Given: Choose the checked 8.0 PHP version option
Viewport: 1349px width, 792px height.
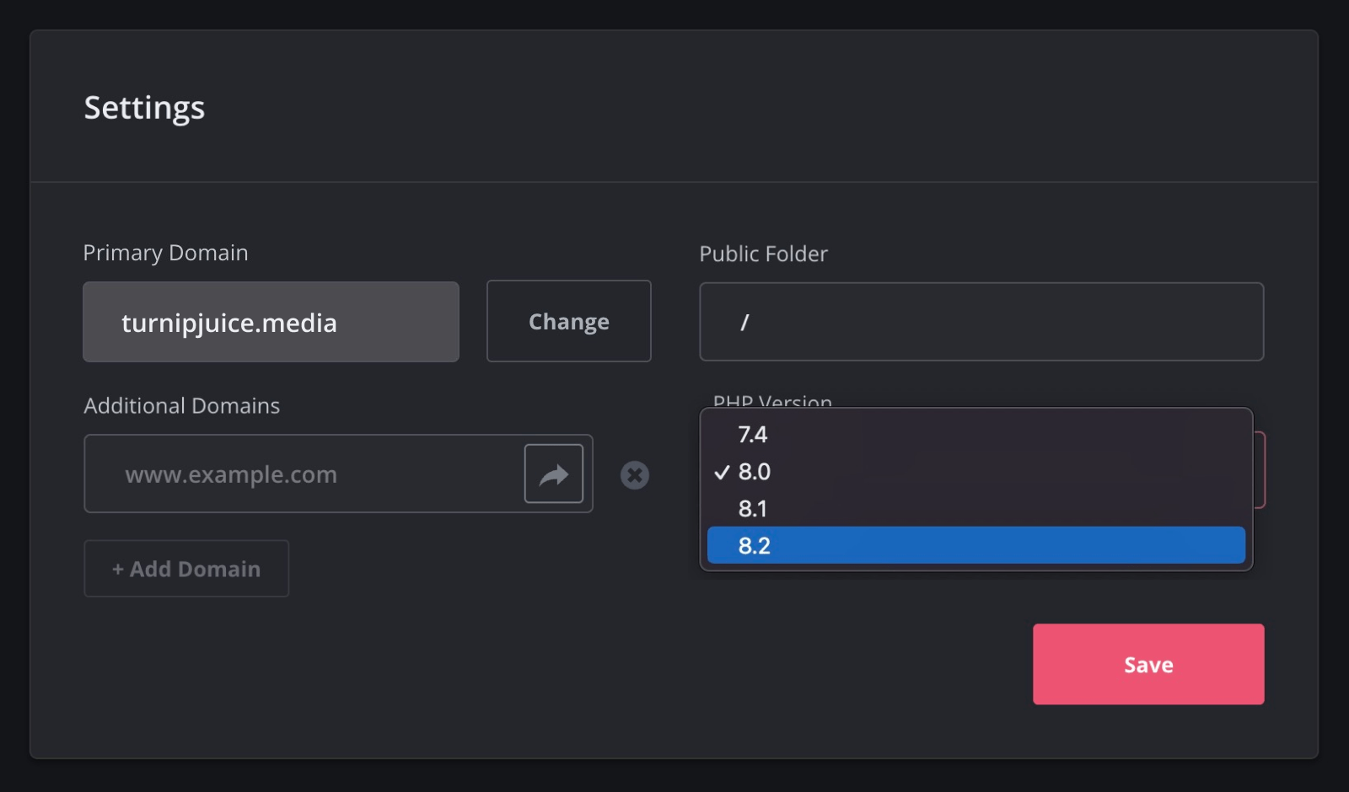Looking at the screenshot, I should pos(976,472).
